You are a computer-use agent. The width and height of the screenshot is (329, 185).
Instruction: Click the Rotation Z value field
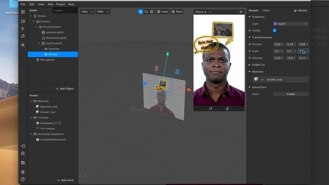[x=303, y=58]
